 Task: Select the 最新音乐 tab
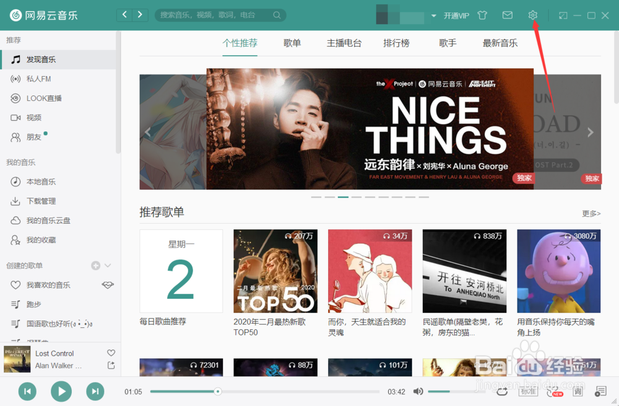point(500,43)
